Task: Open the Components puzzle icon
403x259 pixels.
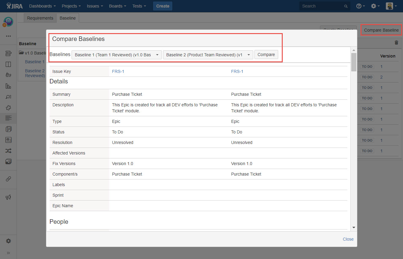Action: pos(8,108)
